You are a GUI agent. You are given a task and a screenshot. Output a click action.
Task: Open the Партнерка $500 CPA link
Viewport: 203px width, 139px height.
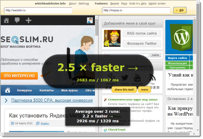pos(52,100)
